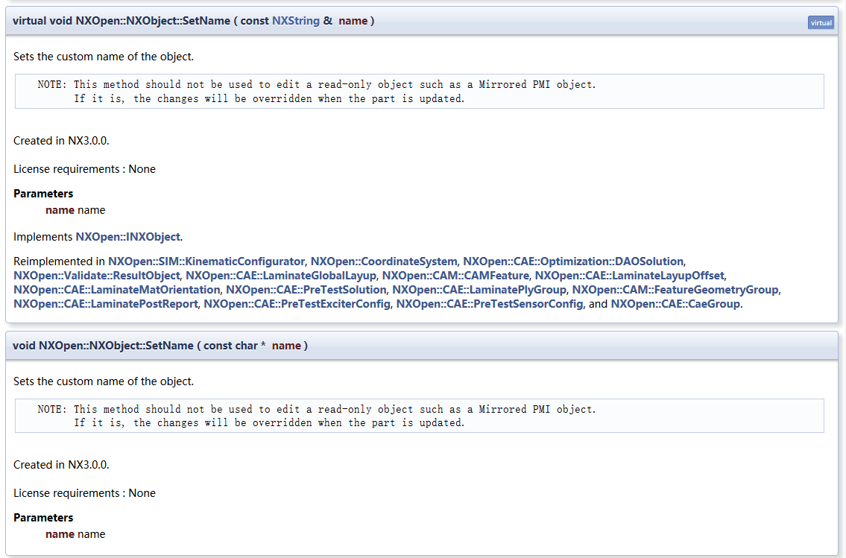Open the NXOpen::Validate::ResultObject link

point(97,276)
